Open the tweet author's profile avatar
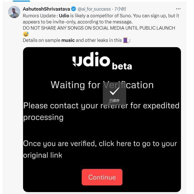Viewport: 194px width, 194px height. 14,12
